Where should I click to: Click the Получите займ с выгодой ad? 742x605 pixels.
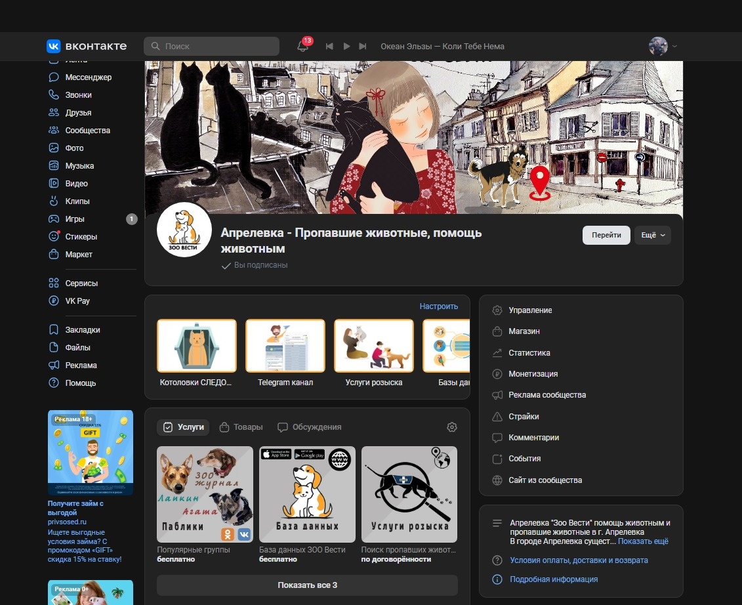pyautogui.click(x=75, y=508)
